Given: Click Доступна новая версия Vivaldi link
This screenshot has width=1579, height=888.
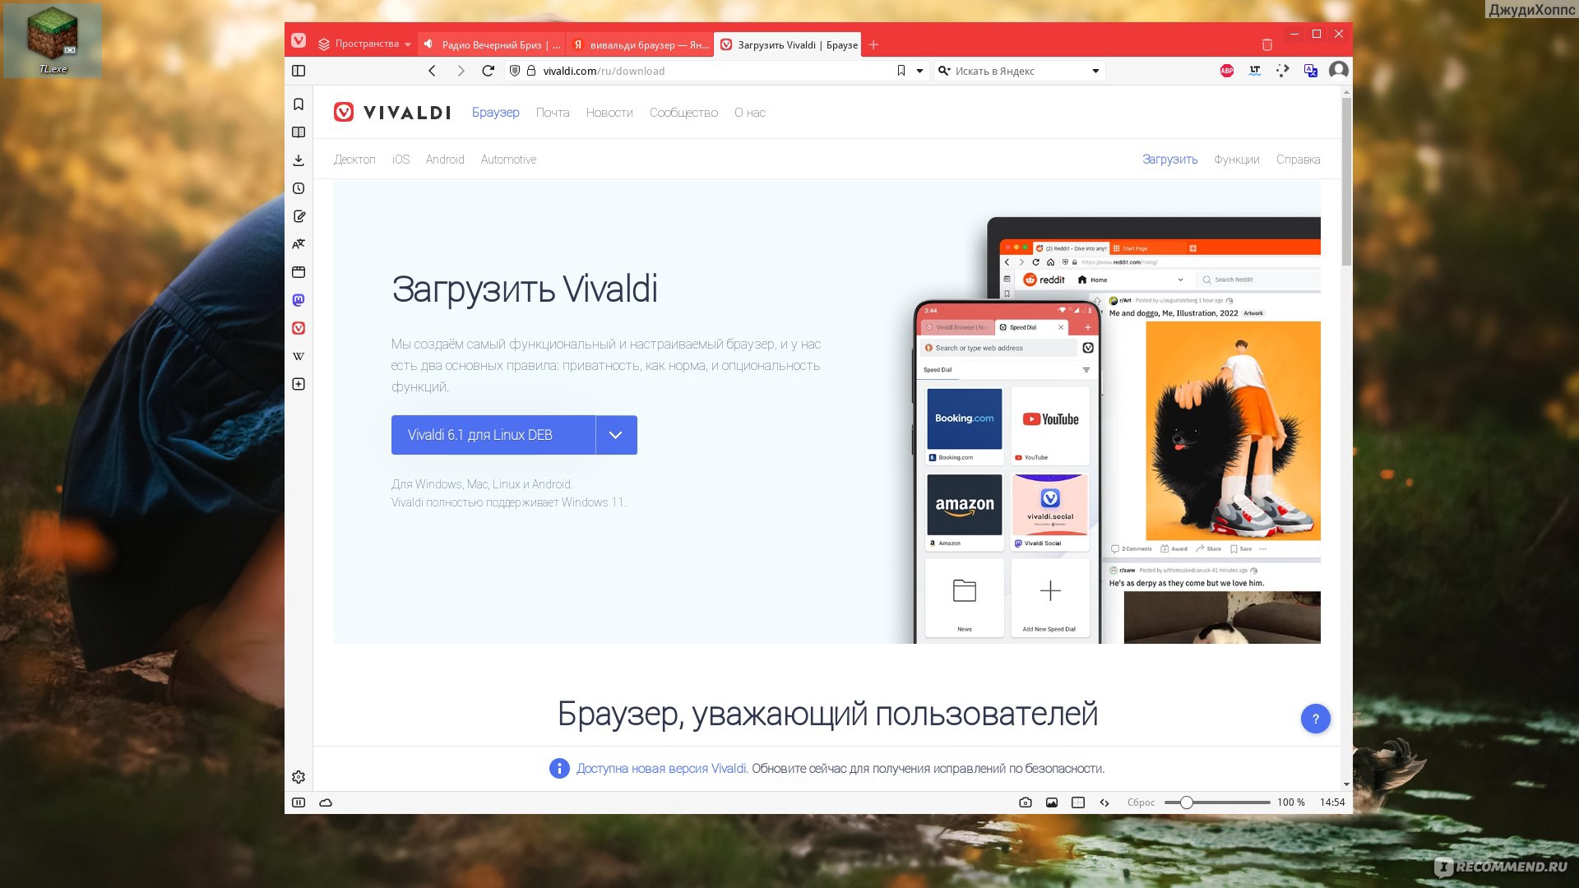Looking at the screenshot, I should pyautogui.click(x=662, y=769).
